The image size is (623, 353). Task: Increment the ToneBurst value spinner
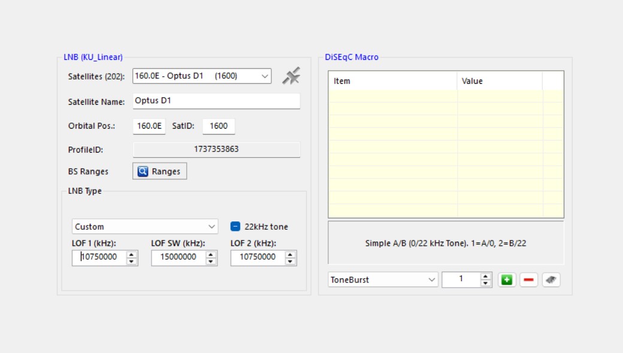[x=485, y=276]
